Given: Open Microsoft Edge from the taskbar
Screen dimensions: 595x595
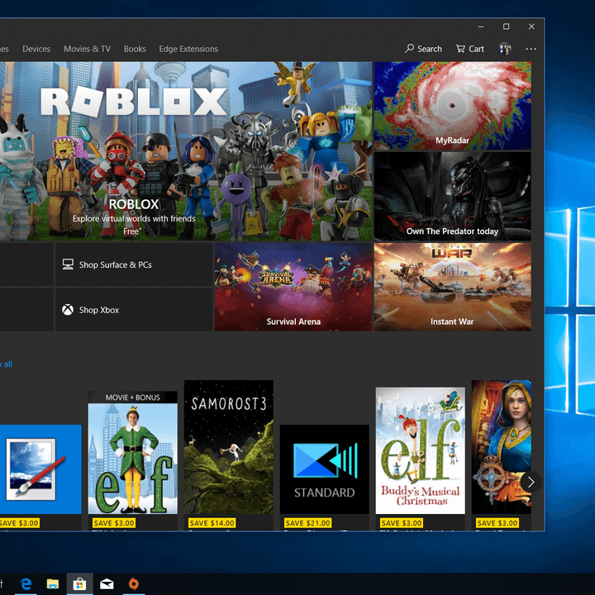Looking at the screenshot, I should click(26, 583).
